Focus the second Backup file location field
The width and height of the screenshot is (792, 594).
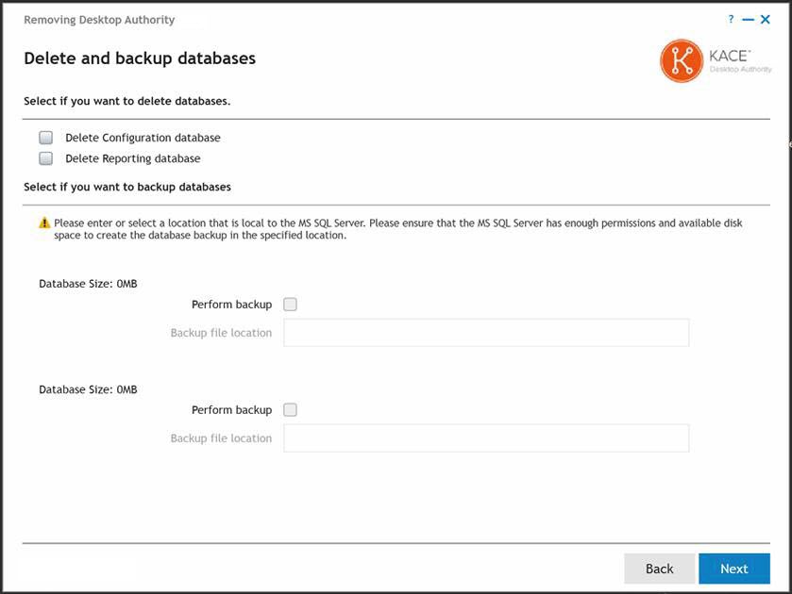click(x=486, y=438)
